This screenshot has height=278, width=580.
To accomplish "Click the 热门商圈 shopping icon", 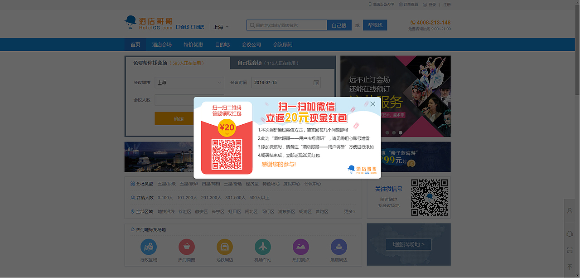I will point(187,247).
